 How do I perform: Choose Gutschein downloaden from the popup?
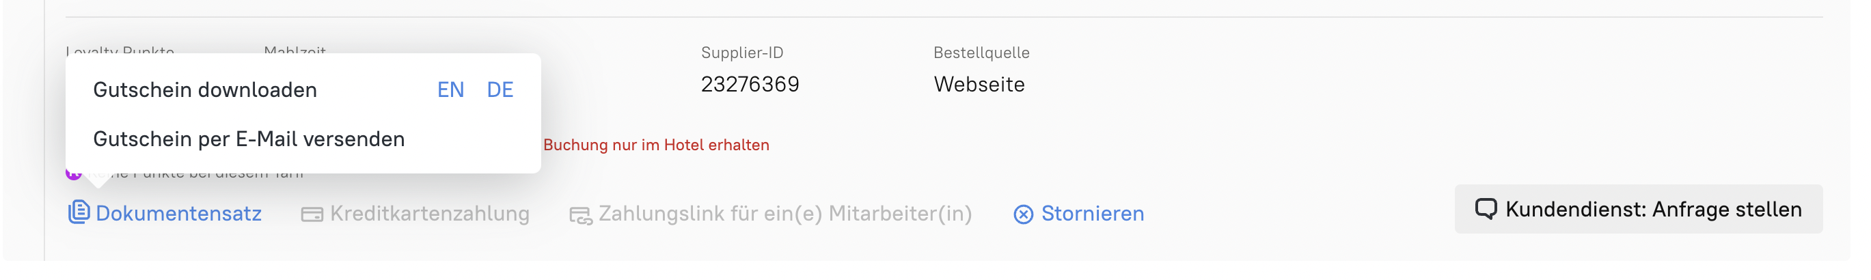click(205, 90)
